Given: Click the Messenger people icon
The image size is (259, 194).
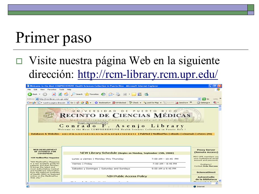Looking at the screenshot, I should 146,94.
